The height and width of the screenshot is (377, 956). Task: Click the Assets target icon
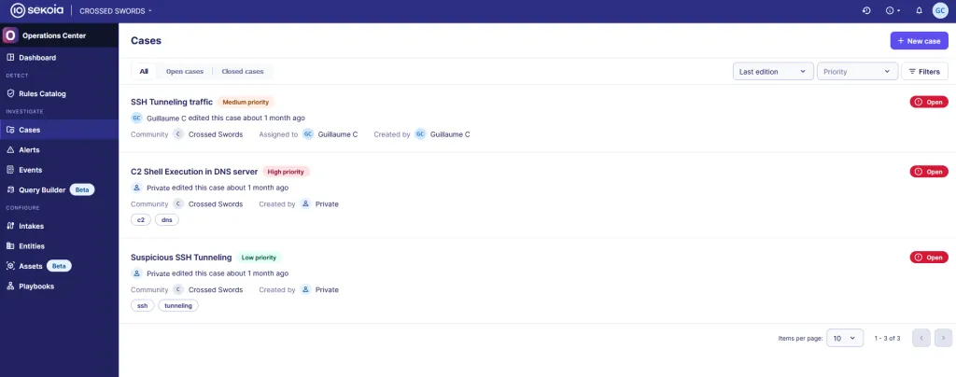(x=9, y=266)
